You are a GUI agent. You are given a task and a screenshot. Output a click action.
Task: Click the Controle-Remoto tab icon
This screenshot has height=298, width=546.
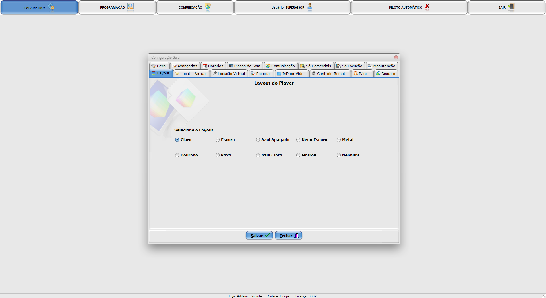(x=314, y=74)
